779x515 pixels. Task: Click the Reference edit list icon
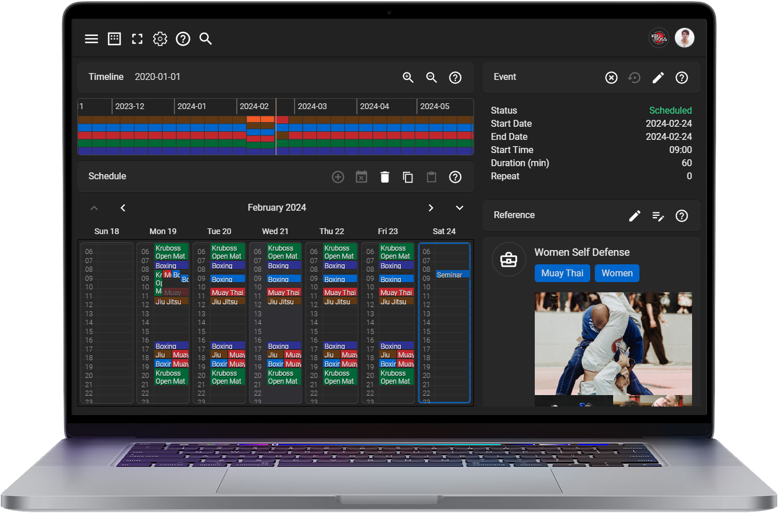coord(658,216)
